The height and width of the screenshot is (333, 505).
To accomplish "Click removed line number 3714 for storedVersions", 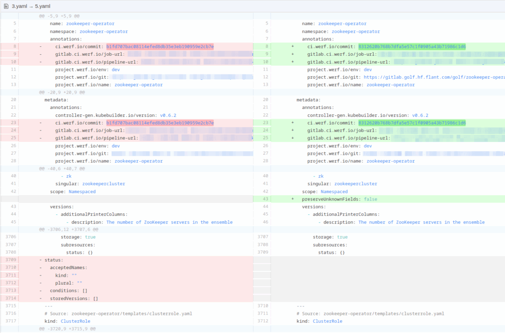I will point(11,299).
